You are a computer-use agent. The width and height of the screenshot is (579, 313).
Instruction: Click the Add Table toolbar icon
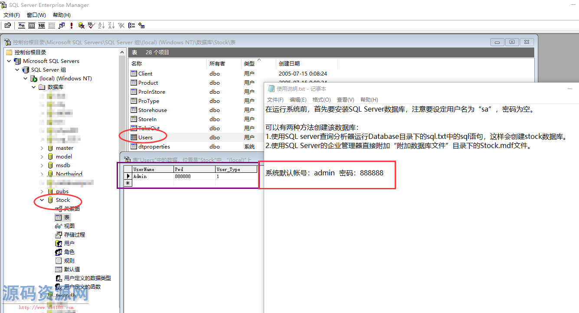click(141, 26)
